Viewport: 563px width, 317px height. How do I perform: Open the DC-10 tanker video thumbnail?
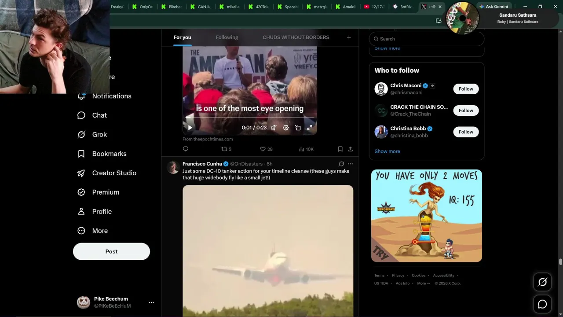[x=268, y=251]
